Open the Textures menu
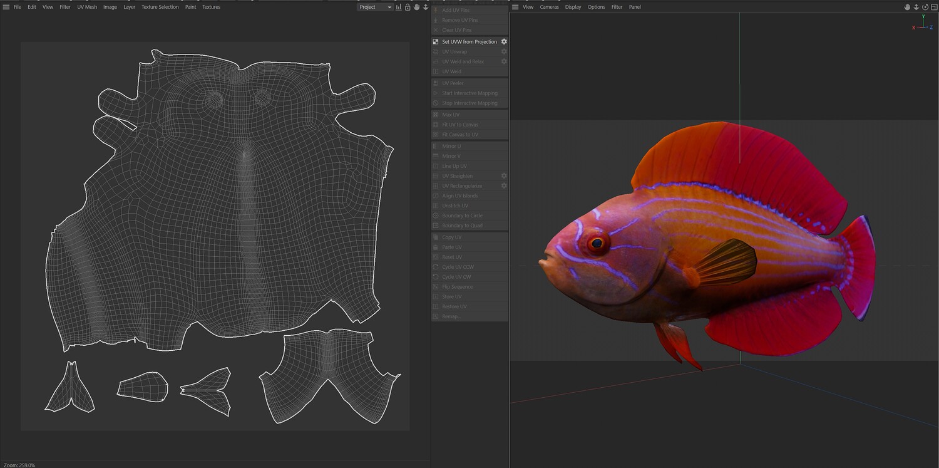Image resolution: width=939 pixels, height=468 pixels. click(211, 7)
